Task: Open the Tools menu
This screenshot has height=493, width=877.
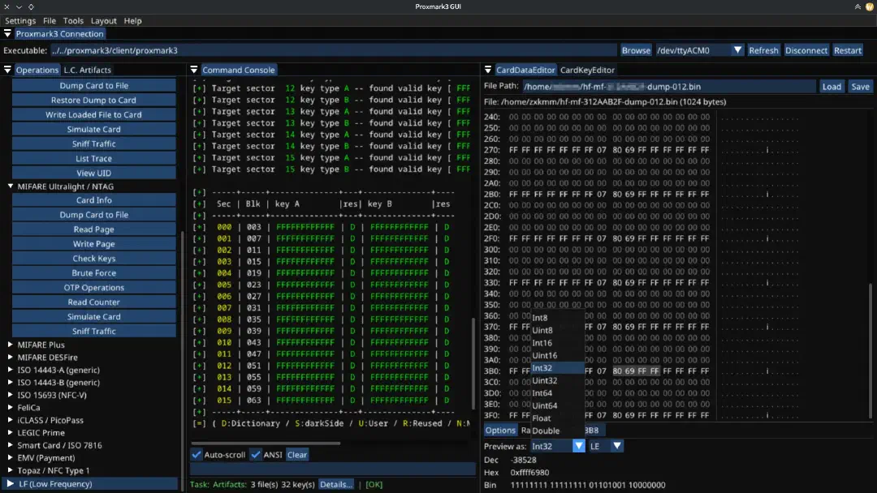Action: pos(73,20)
